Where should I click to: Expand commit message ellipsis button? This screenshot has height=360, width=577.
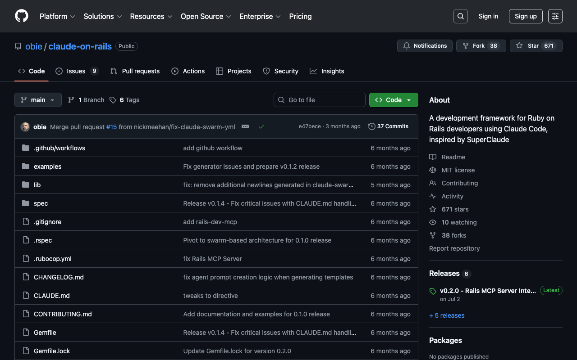coord(245,127)
